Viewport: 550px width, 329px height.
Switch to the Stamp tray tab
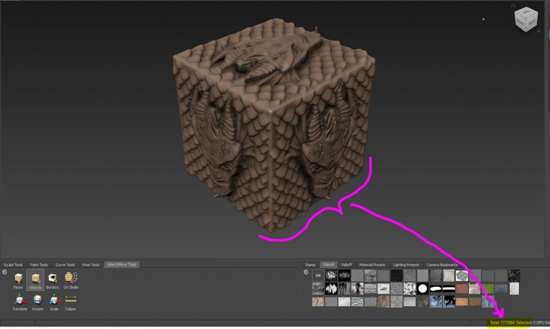pos(310,264)
